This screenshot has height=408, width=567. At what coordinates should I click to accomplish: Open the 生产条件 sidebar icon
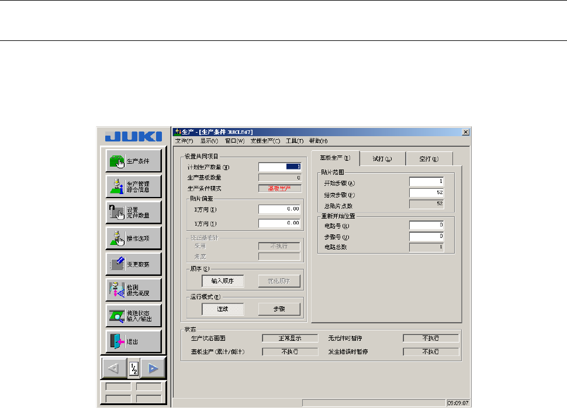tap(133, 161)
